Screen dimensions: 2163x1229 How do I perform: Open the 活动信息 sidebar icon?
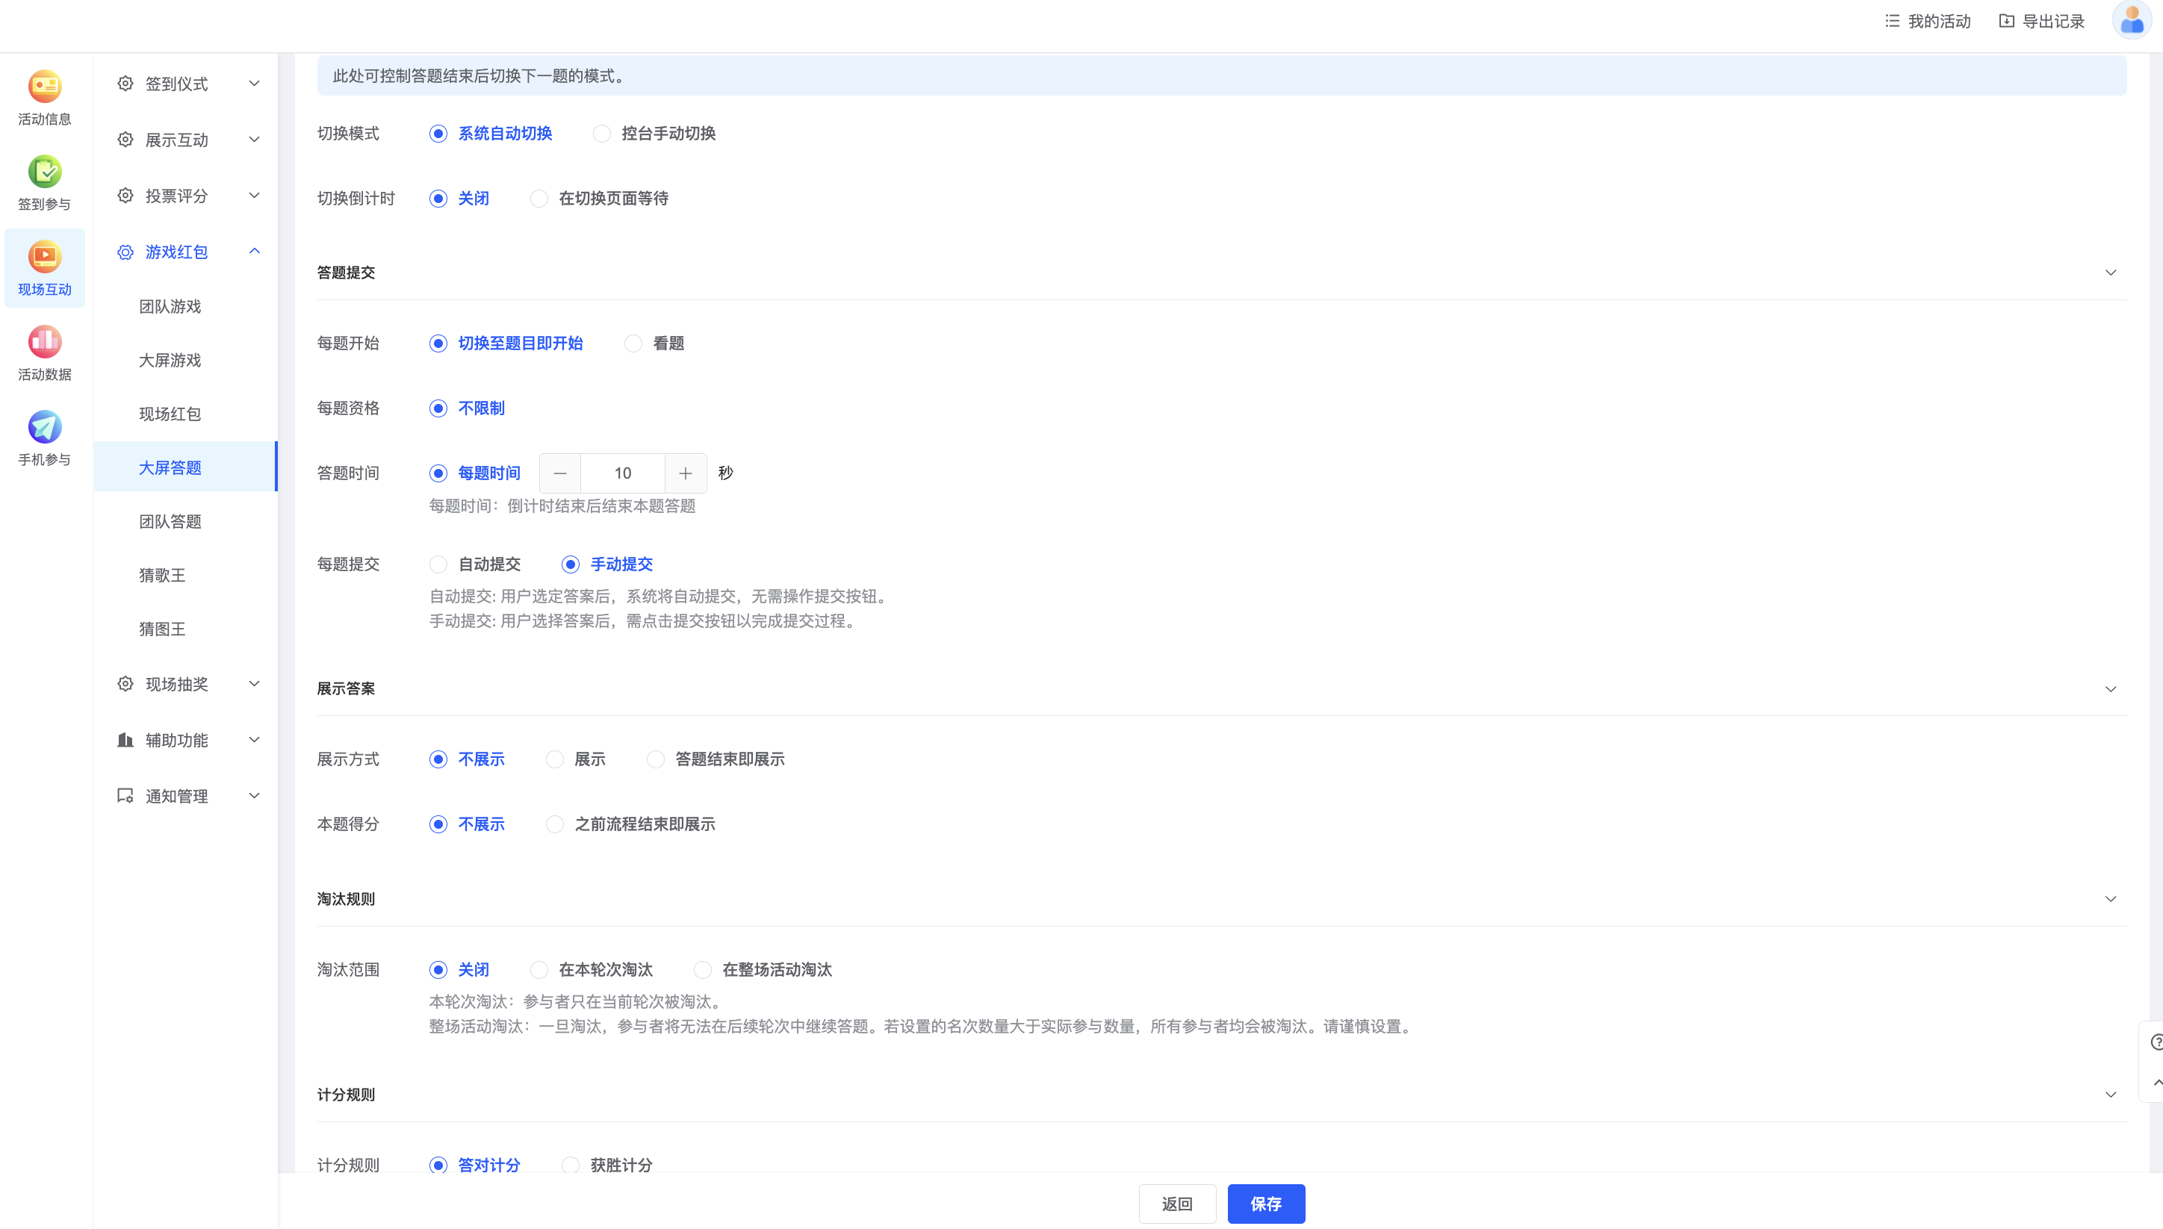[45, 87]
